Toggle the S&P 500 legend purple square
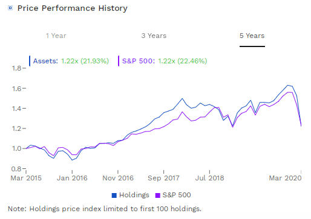 pyautogui.click(x=158, y=195)
